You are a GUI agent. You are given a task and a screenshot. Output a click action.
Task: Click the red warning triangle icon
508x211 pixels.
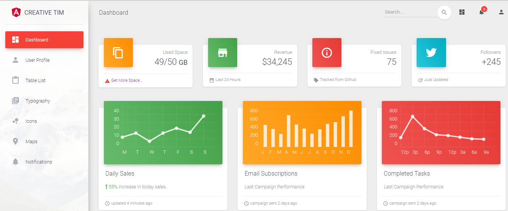[x=107, y=81]
